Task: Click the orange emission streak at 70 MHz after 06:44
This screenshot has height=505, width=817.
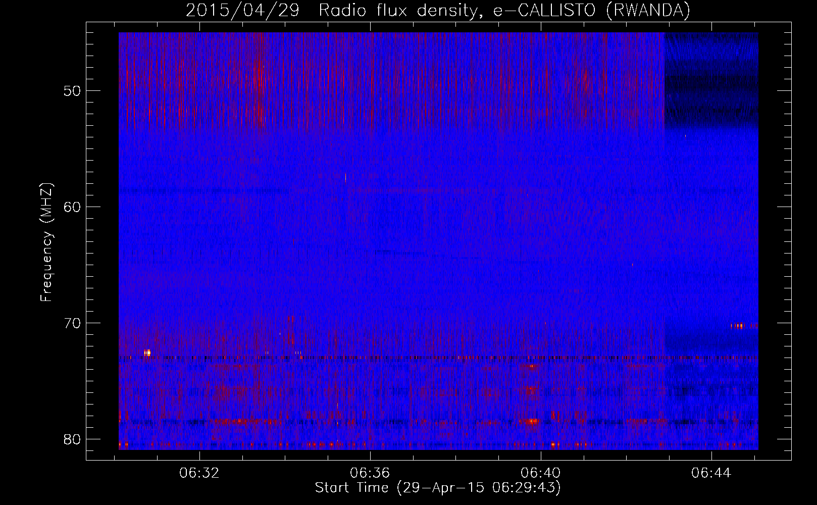Action: tap(744, 326)
